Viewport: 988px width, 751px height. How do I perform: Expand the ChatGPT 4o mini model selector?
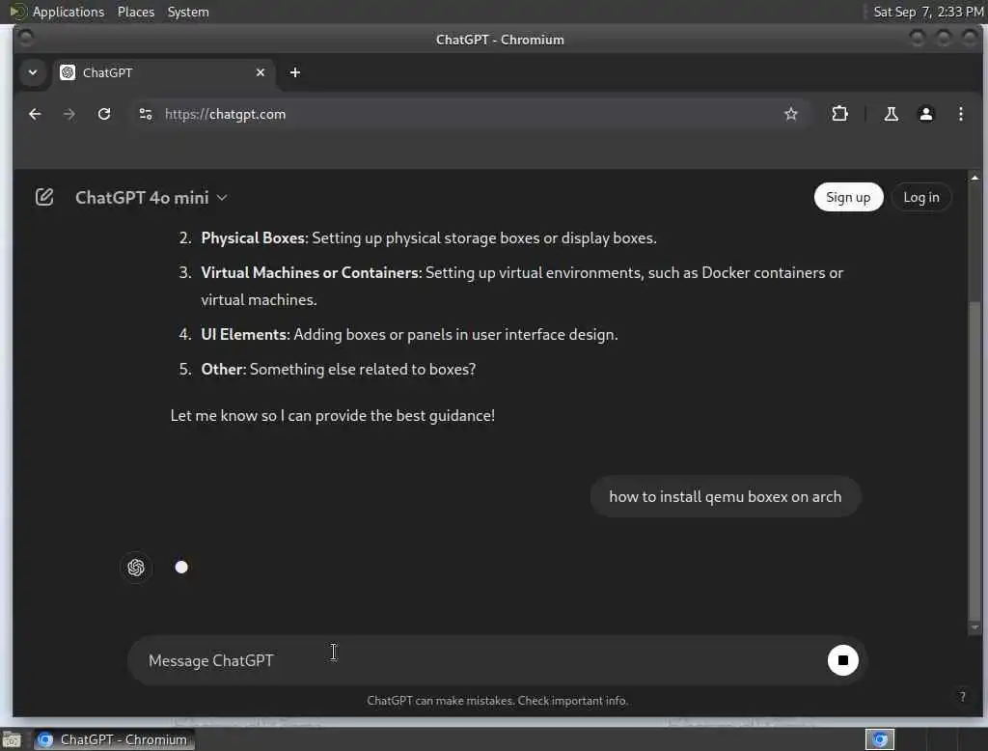click(151, 197)
